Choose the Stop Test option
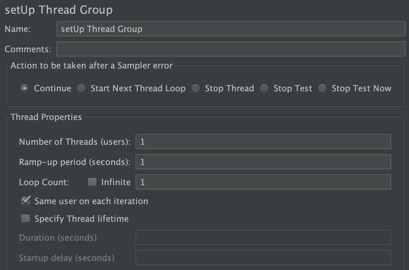Image resolution: width=409 pixels, height=270 pixels. pos(264,88)
